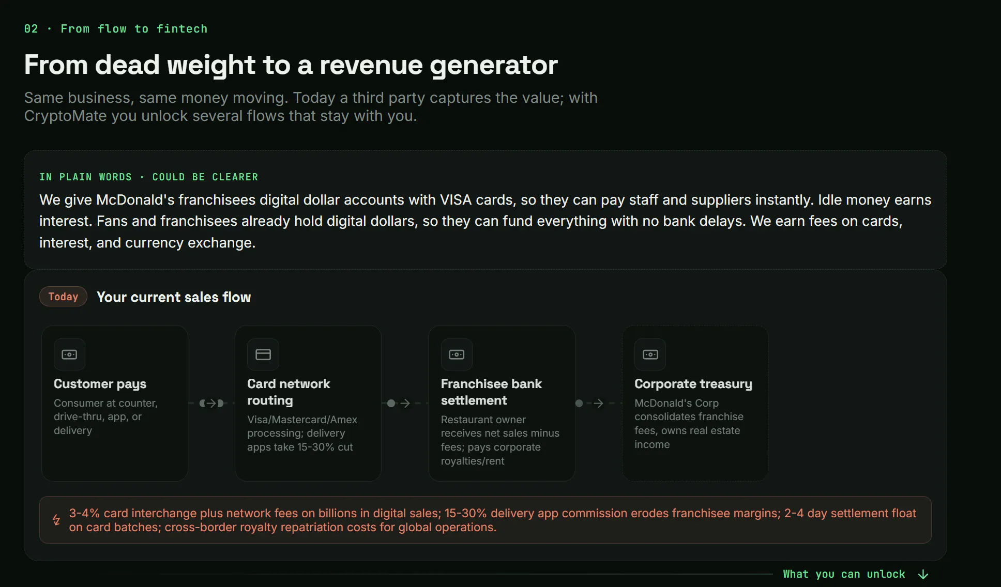The width and height of the screenshot is (1001, 587).
Task: Open the Card network routing card
Action: [308, 403]
